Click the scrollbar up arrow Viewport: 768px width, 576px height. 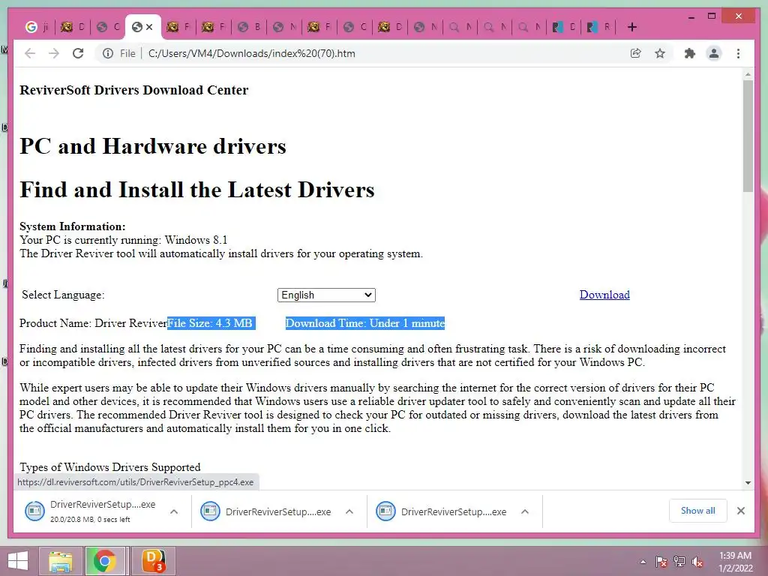click(748, 75)
